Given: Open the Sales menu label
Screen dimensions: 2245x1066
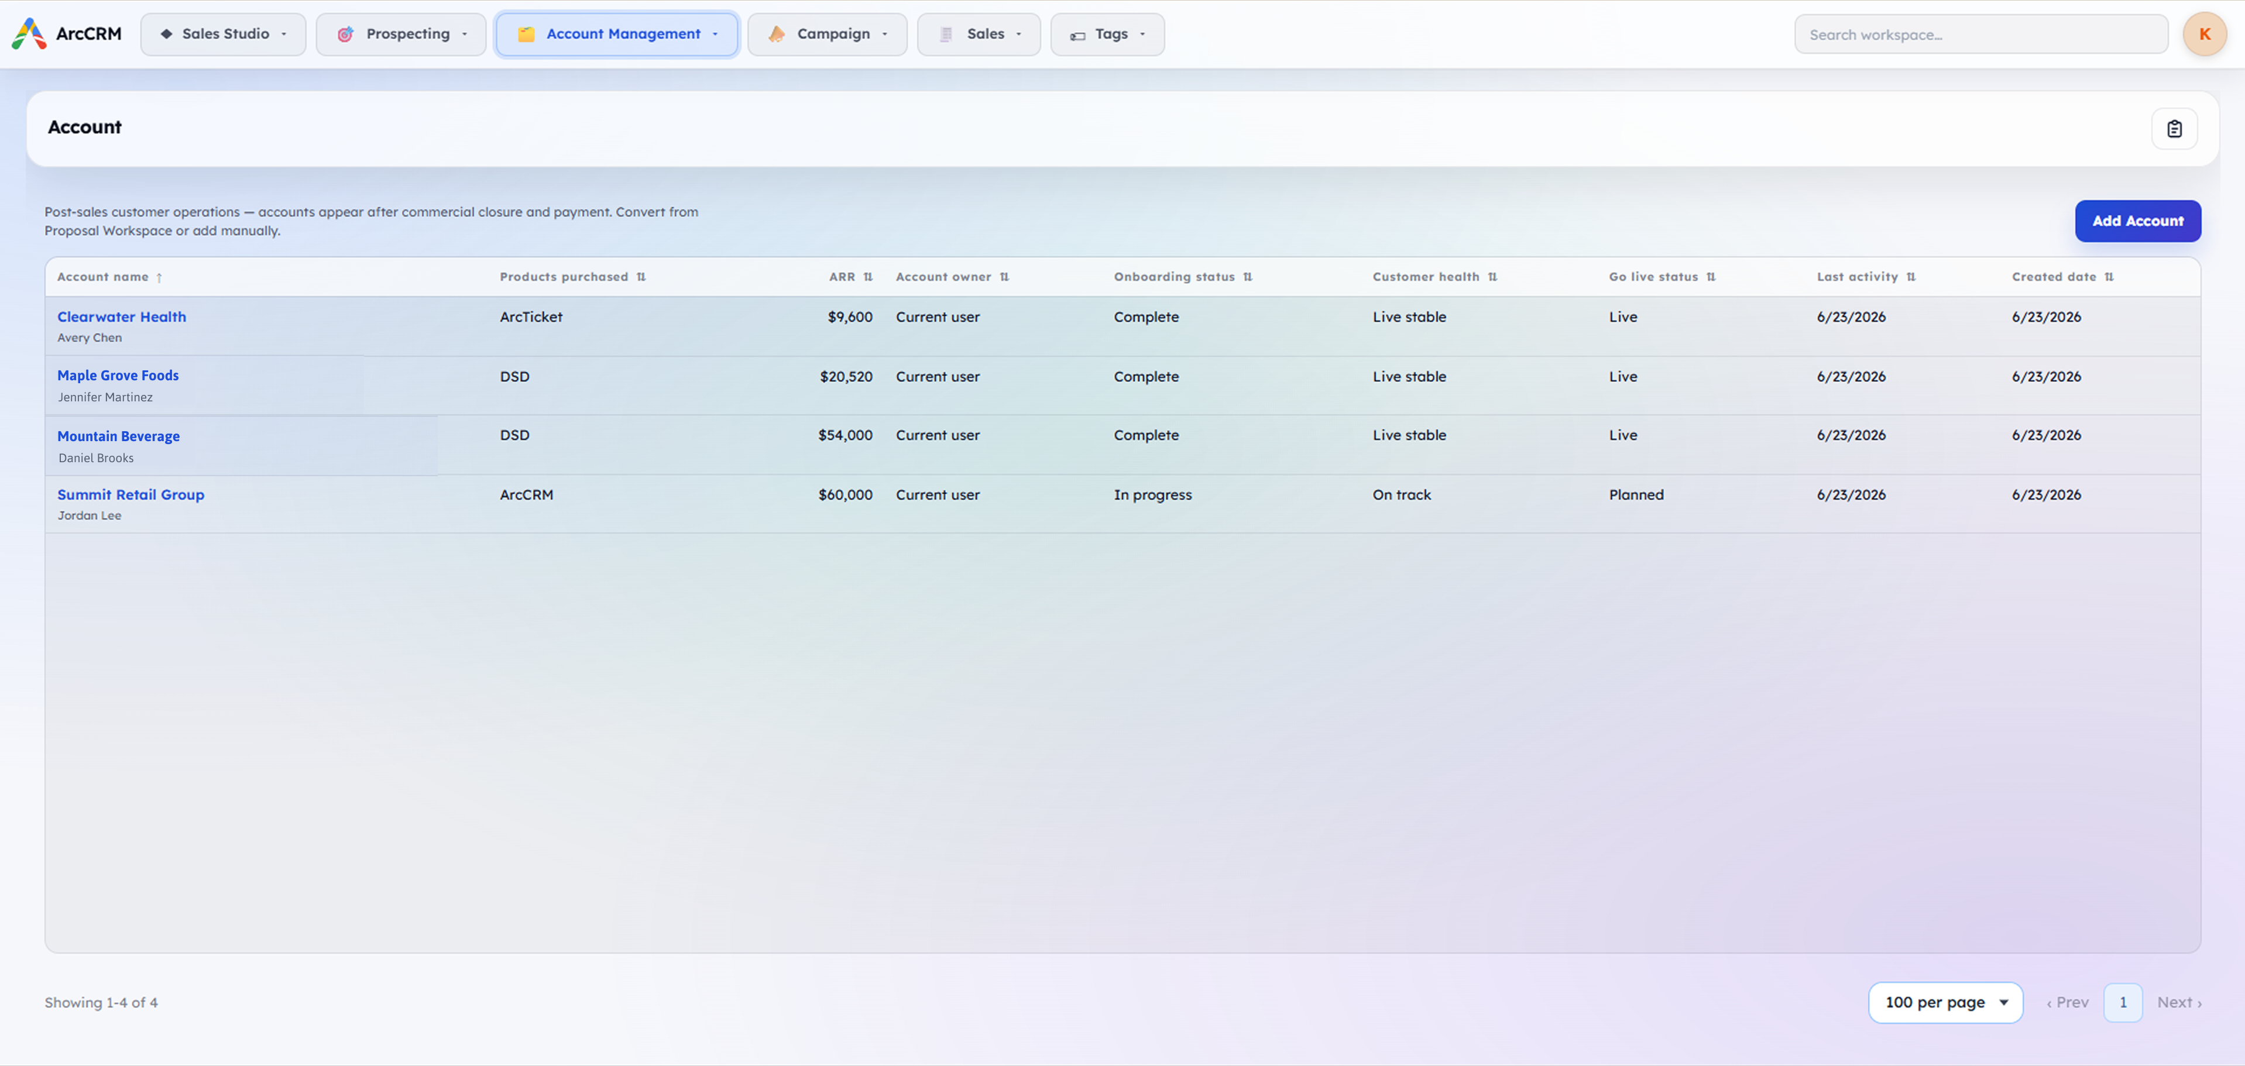Looking at the screenshot, I should [986, 34].
